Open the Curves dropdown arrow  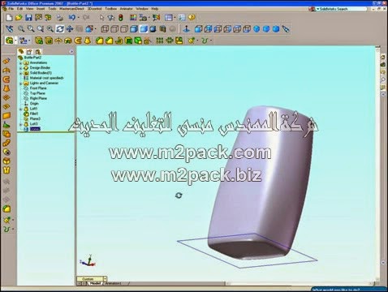[211, 41]
